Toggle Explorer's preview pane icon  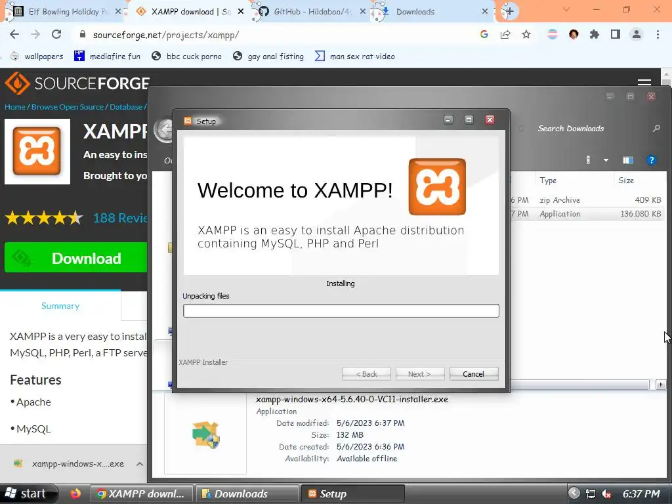coord(628,160)
